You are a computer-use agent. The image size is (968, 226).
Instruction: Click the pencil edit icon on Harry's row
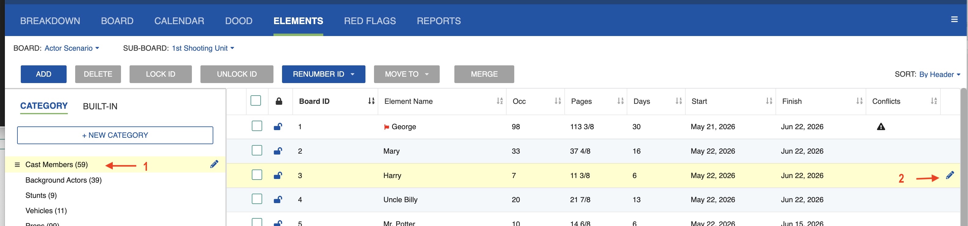pyautogui.click(x=950, y=175)
